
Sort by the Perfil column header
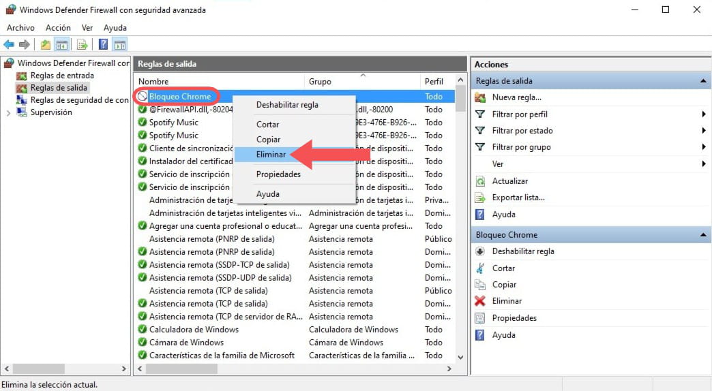pos(437,81)
